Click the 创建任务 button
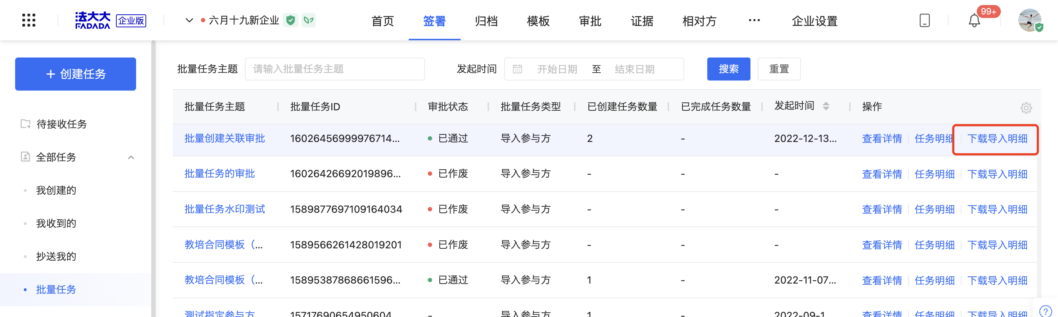 (76, 74)
